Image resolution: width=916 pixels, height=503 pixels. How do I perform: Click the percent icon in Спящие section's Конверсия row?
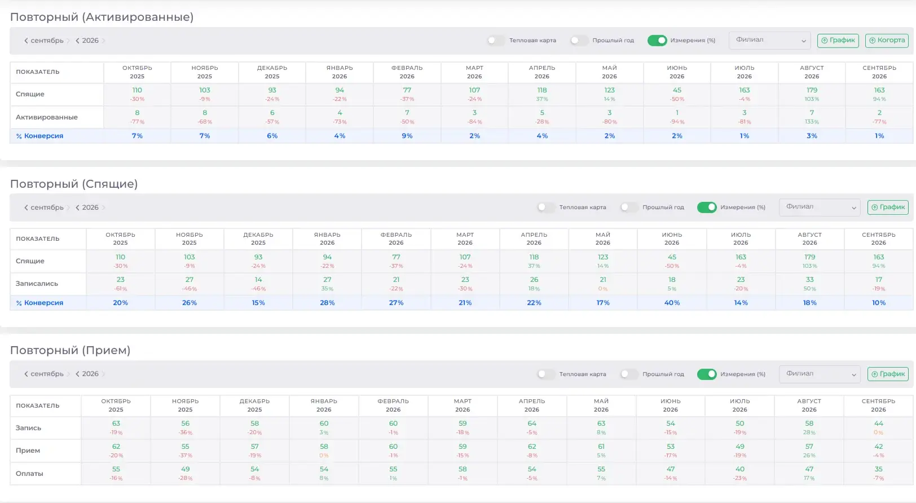tap(19, 303)
